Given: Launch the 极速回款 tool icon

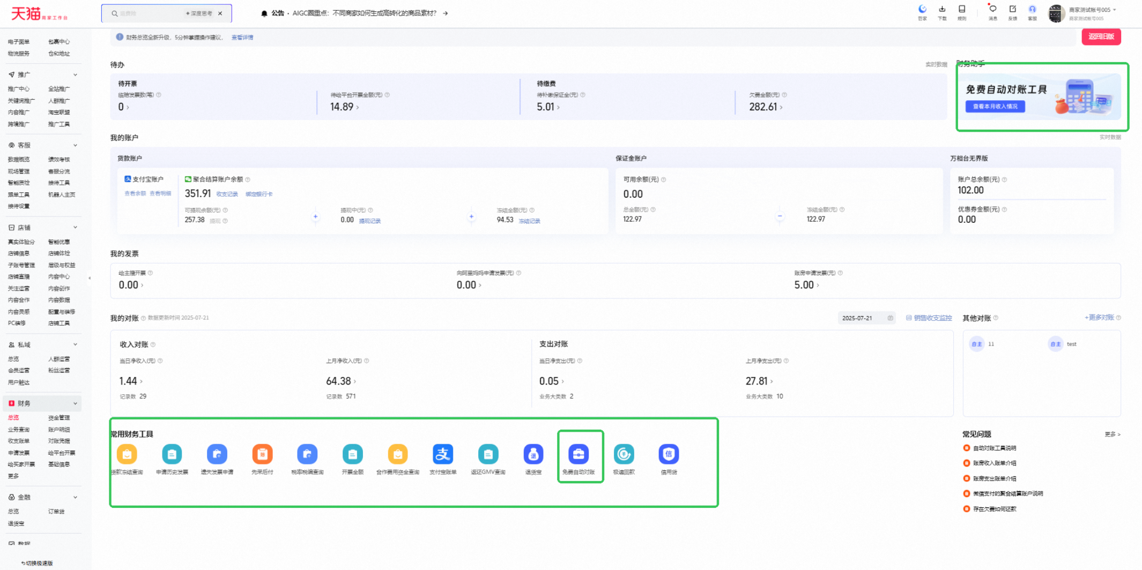Looking at the screenshot, I should pyautogui.click(x=624, y=454).
